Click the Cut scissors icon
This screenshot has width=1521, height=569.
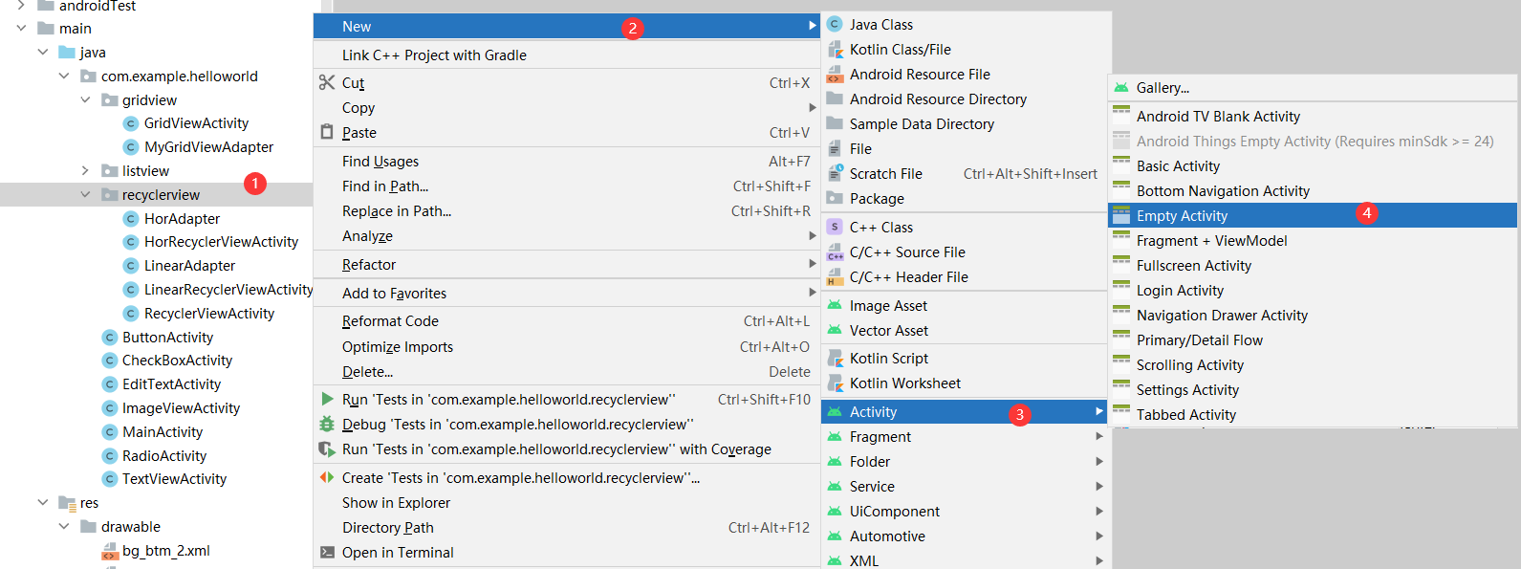(327, 83)
